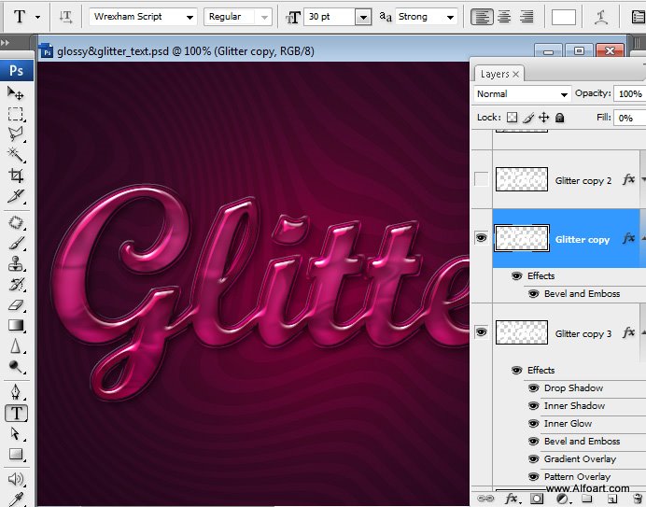646x507 pixels.
Task: Open the Normal blend mode dropdown
Action: coord(563,94)
